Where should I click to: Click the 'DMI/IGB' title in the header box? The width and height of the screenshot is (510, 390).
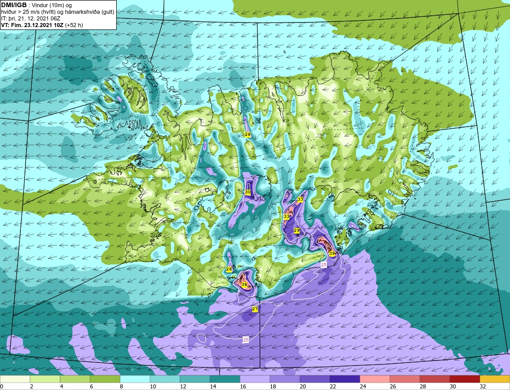[14, 5]
